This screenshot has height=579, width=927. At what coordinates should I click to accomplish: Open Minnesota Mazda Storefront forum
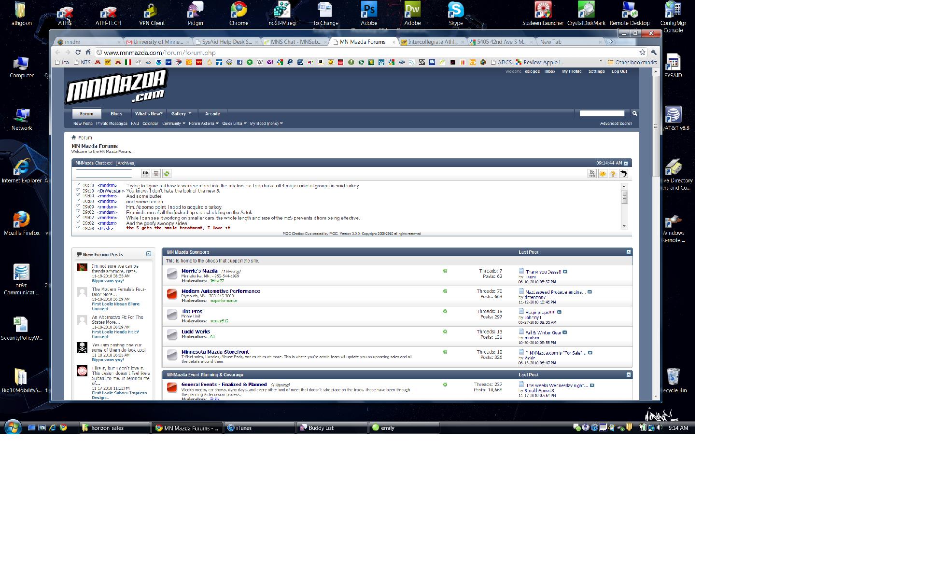click(x=215, y=352)
